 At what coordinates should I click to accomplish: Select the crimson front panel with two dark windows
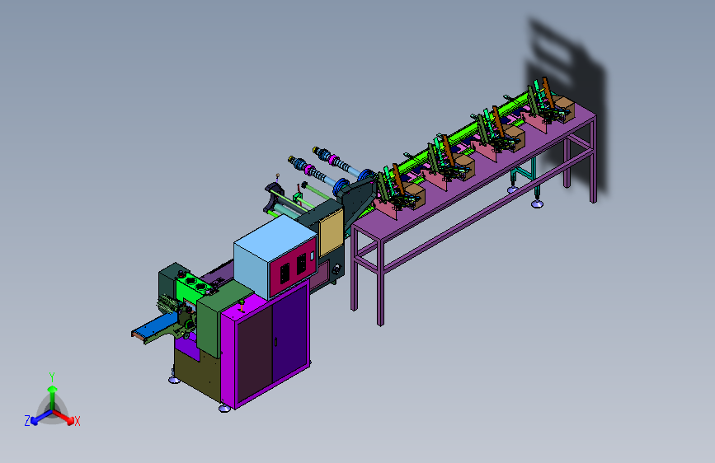pyautogui.click(x=293, y=268)
